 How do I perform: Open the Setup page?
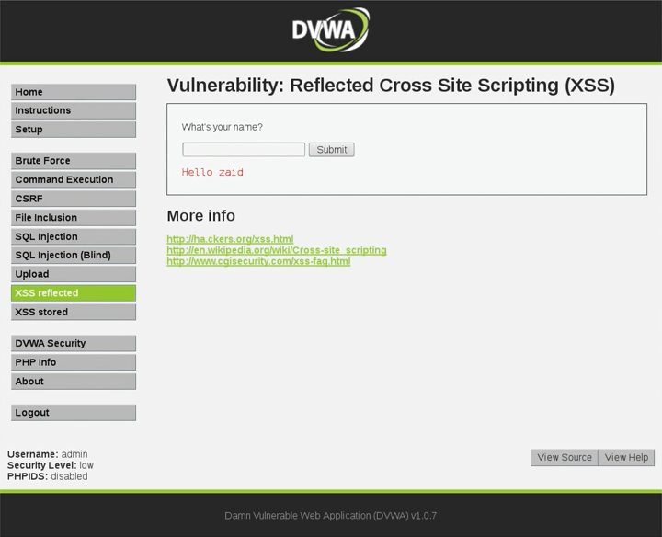tap(74, 130)
